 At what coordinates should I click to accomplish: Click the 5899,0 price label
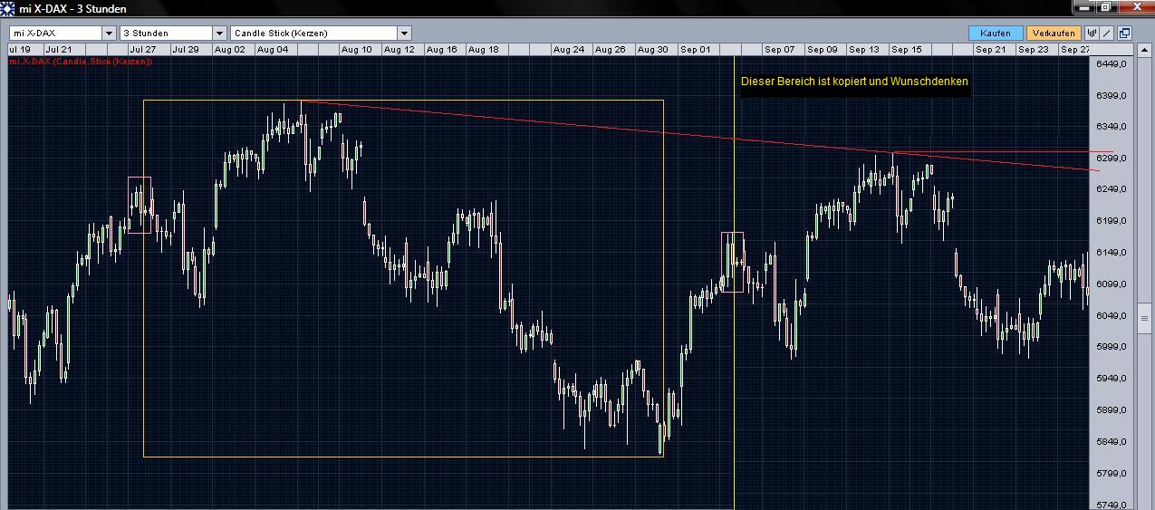click(1111, 410)
